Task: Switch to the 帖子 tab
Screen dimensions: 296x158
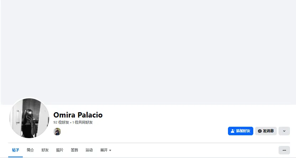Action: click(x=15, y=150)
